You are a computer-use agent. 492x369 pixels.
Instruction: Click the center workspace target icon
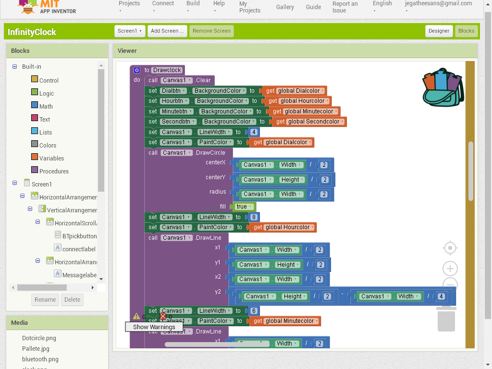click(450, 248)
